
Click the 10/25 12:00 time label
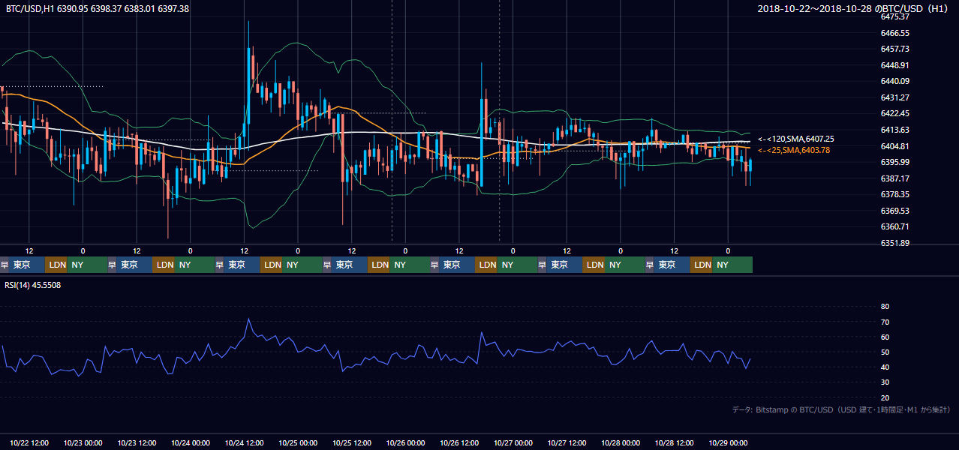[x=352, y=443]
